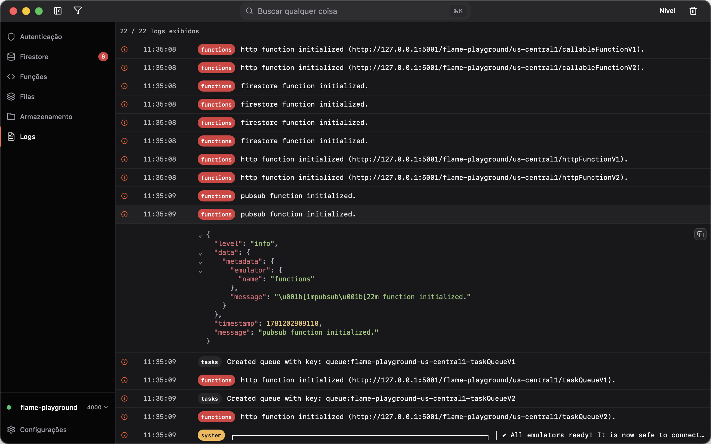Screen dimensions: 711x444
Task: Select the Logs sidebar item
Action: click(x=57, y=137)
